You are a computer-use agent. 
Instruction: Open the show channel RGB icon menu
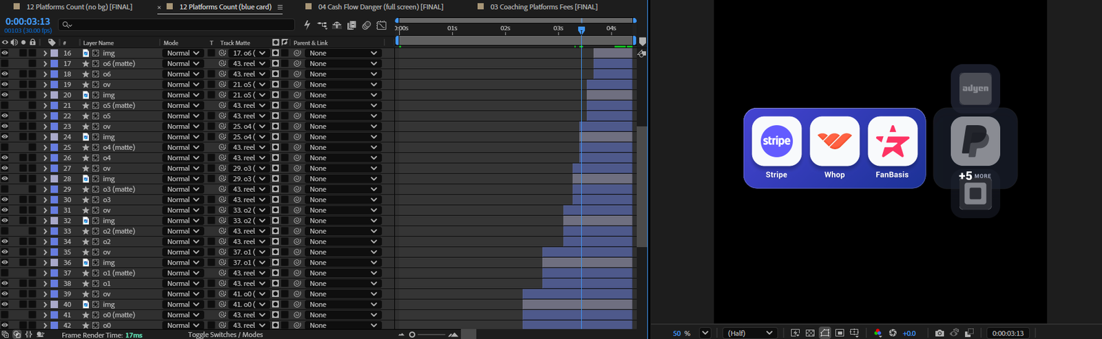pyautogui.click(x=877, y=333)
